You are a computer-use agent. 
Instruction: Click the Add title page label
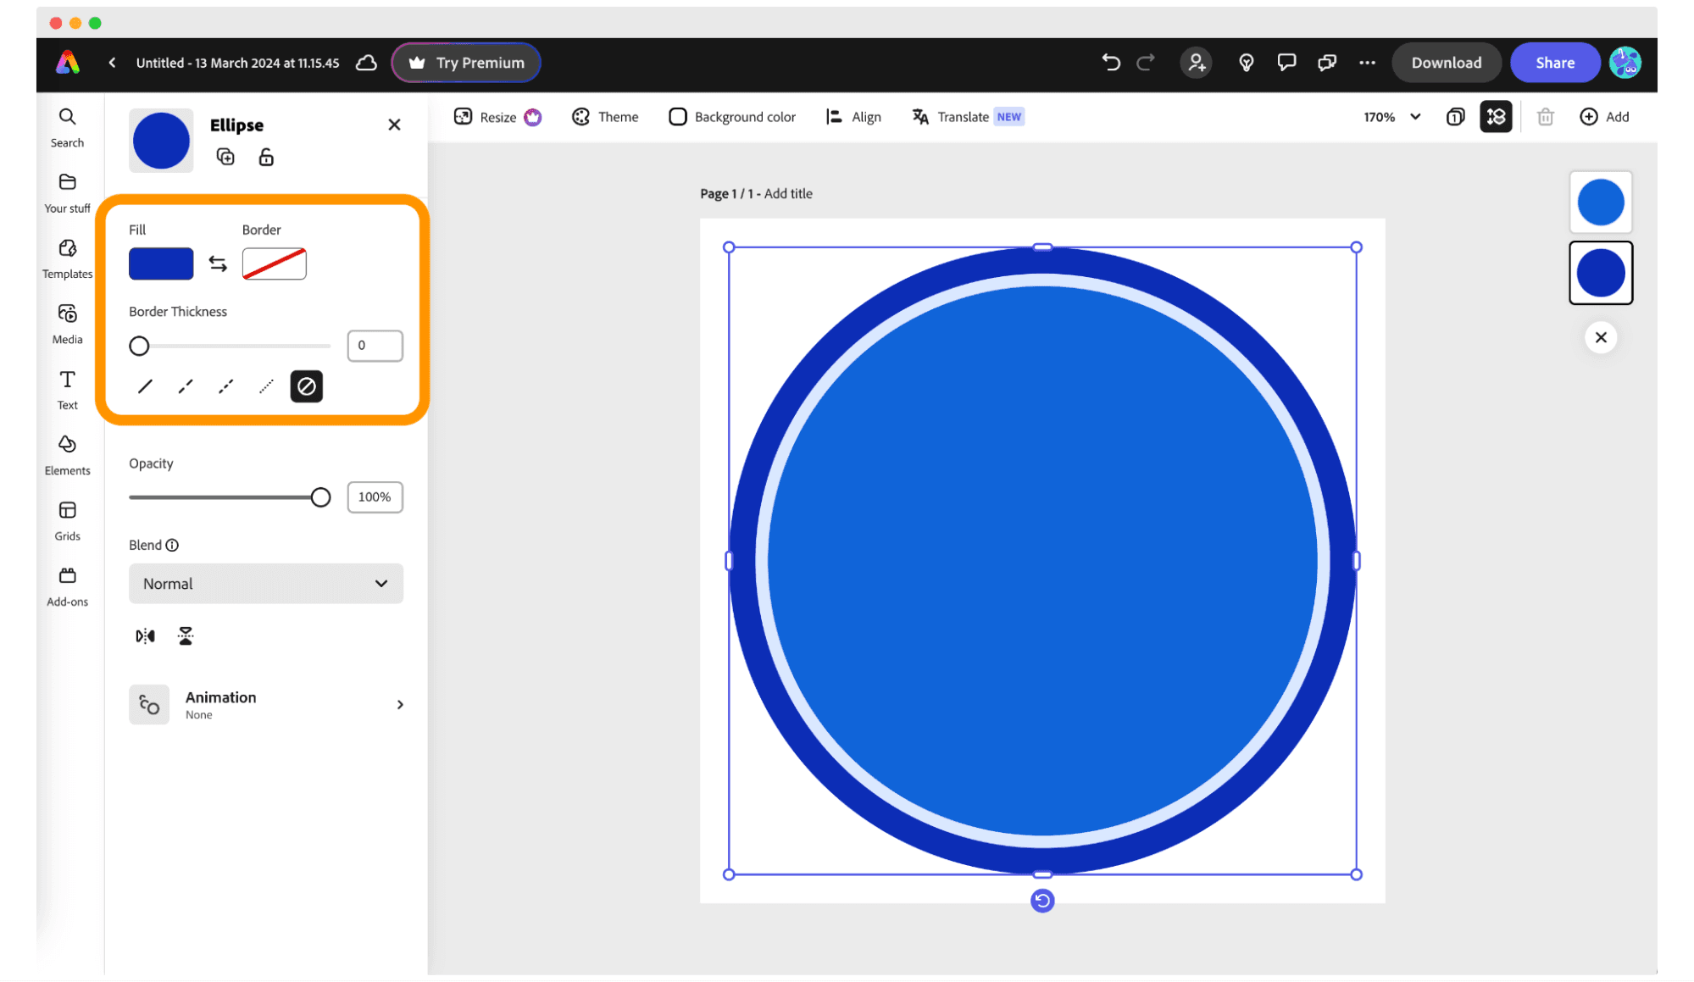click(788, 193)
